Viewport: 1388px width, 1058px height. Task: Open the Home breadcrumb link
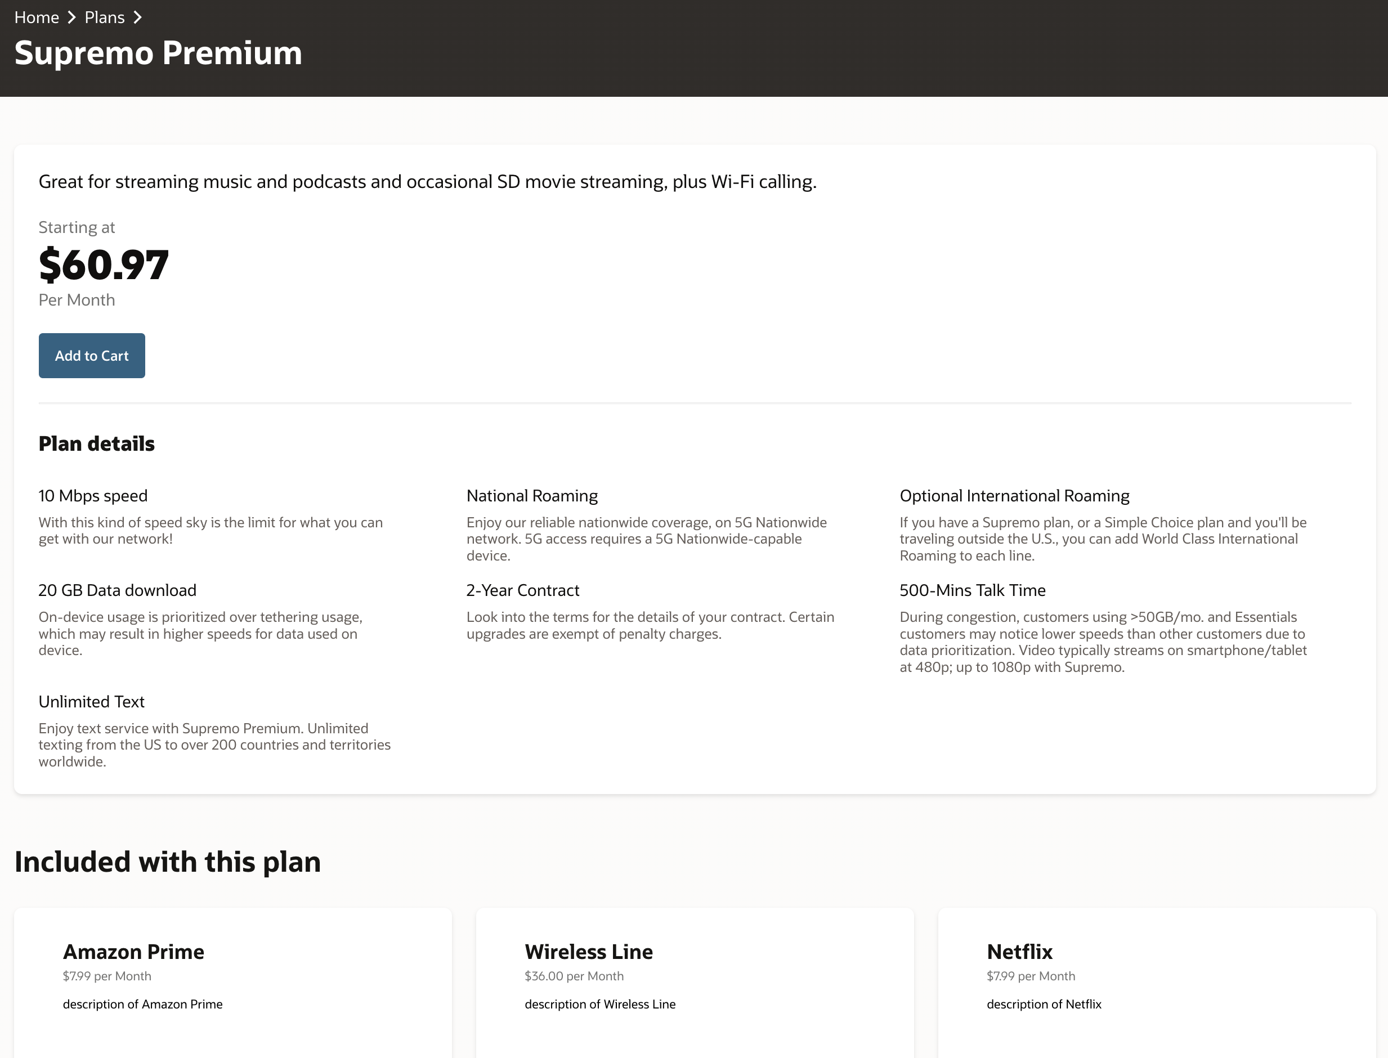[x=36, y=17]
